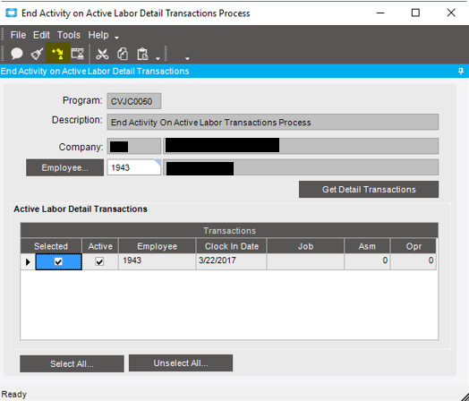Click the Employee... search button
The width and height of the screenshot is (469, 401).
pos(65,167)
